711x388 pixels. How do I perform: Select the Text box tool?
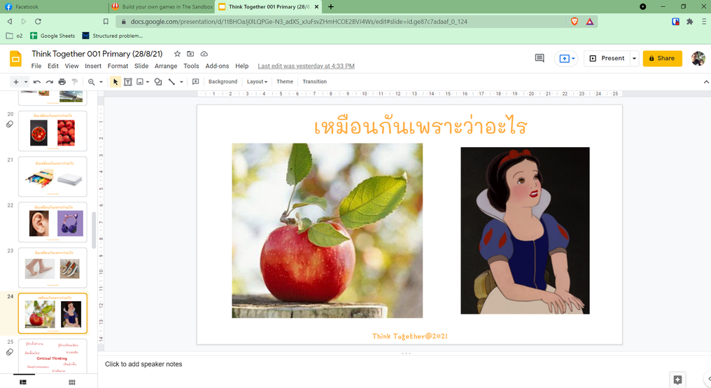pos(128,82)
